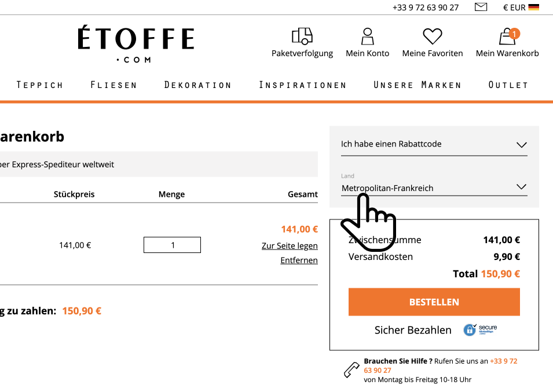Screen dimensions: 553x385
Task: Open the German flag language selector
Action: point(533,8)
